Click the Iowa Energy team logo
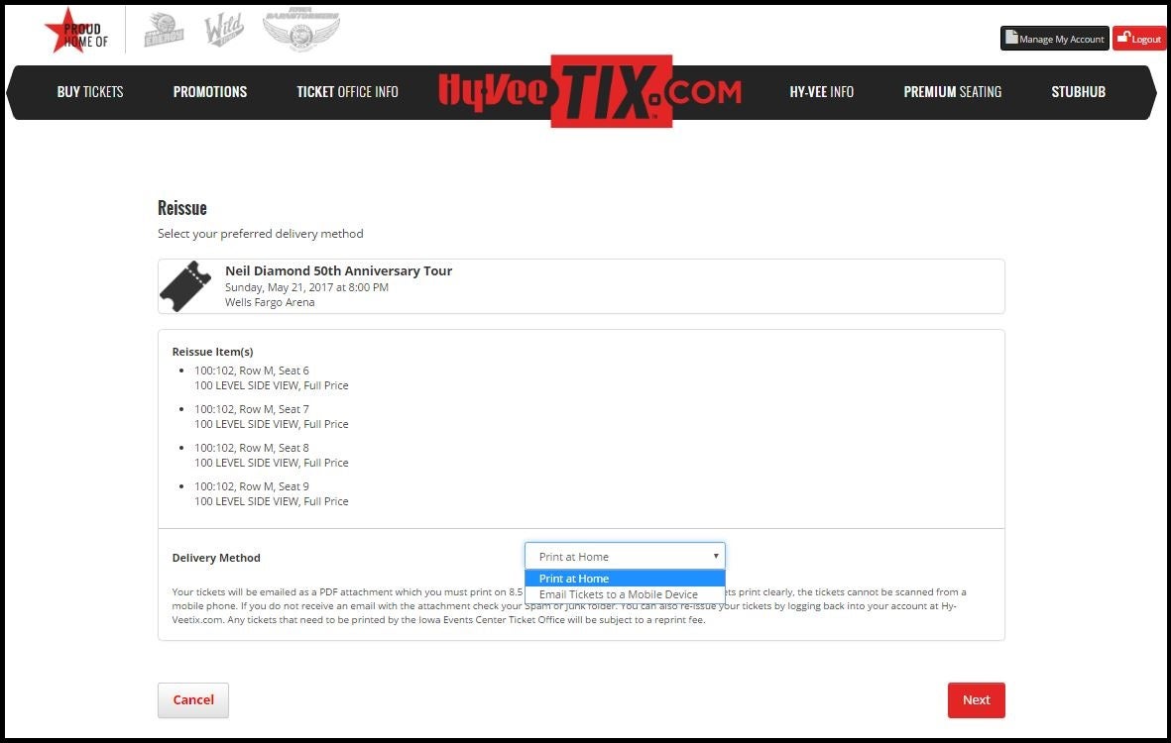This screenshot has width=1171, height=743. tap(164, 30)
